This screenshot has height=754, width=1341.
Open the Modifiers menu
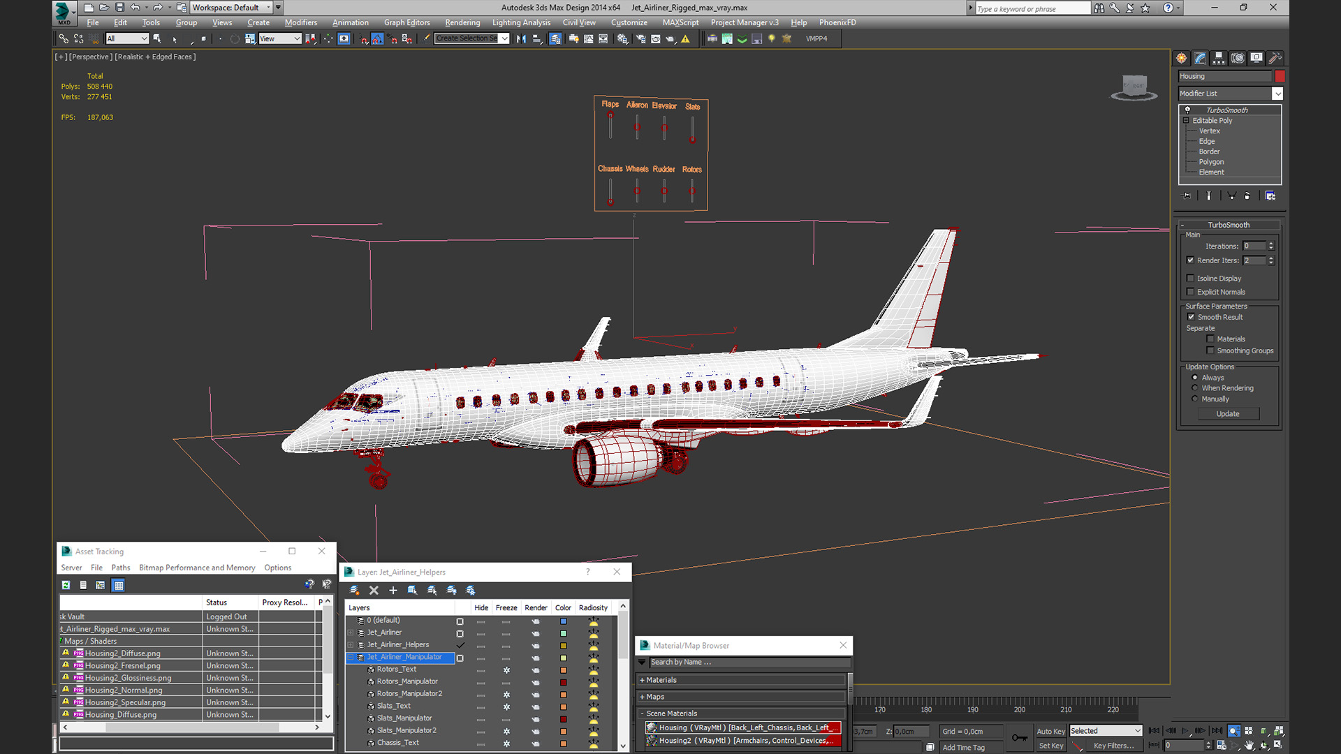pos(301,23)
